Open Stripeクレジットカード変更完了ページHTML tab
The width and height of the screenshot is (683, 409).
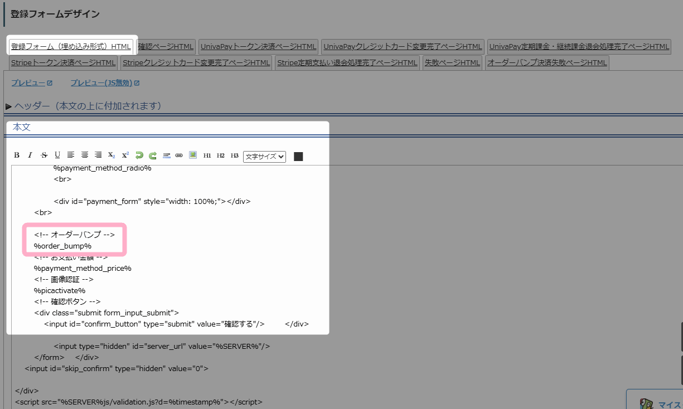point(196,62)
